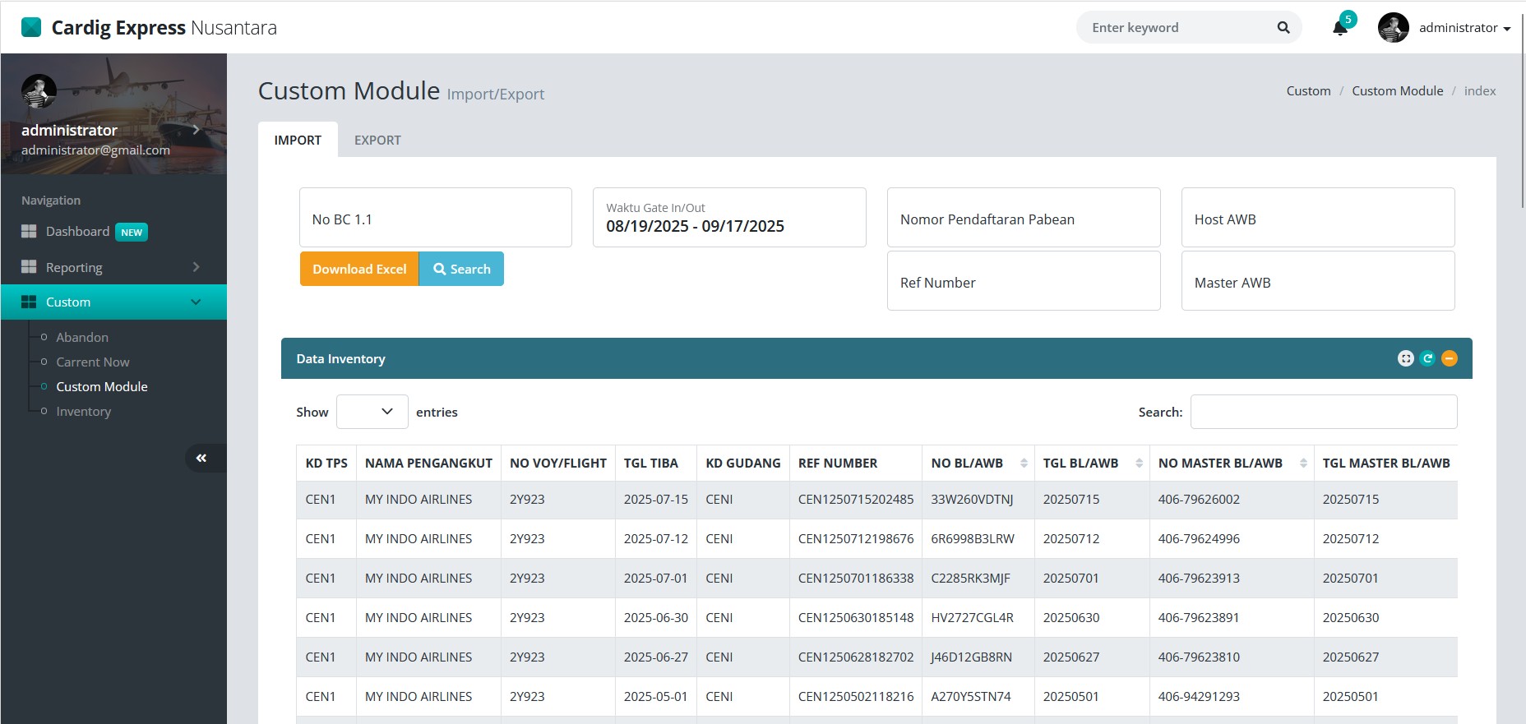Click the top-right administrator avatar

[x=1393, y=28]
